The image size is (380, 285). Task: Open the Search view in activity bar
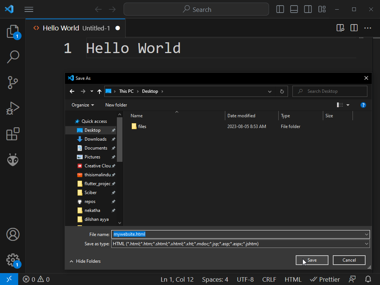point(13,57)
